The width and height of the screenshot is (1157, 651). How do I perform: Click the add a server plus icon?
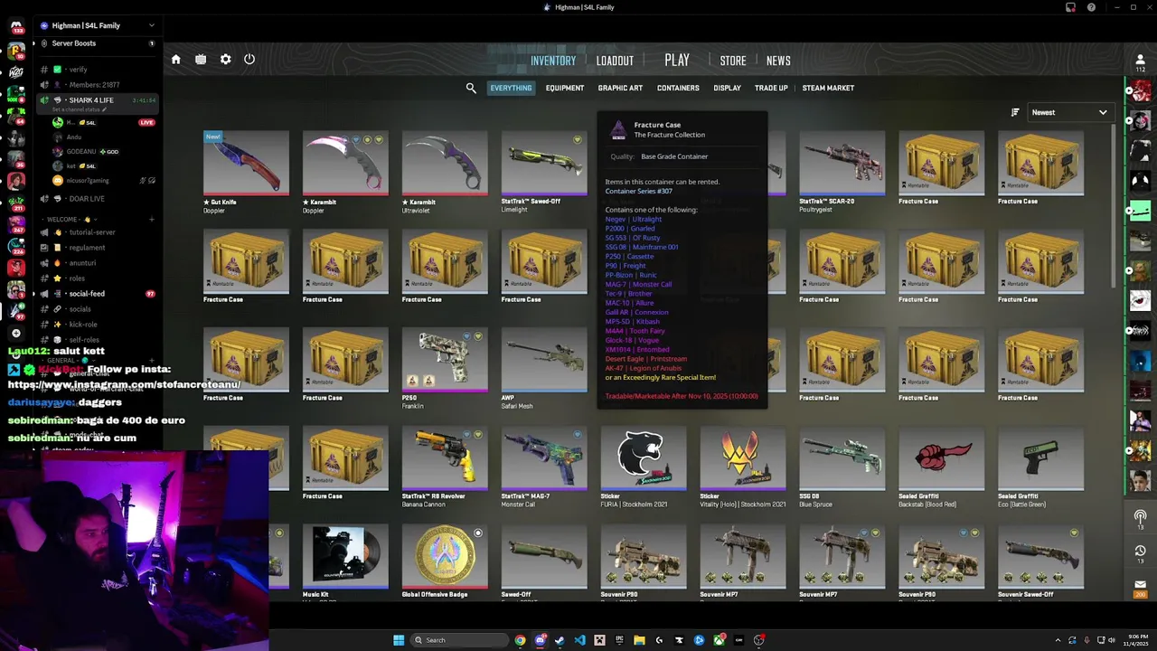[x=16, y=333]
